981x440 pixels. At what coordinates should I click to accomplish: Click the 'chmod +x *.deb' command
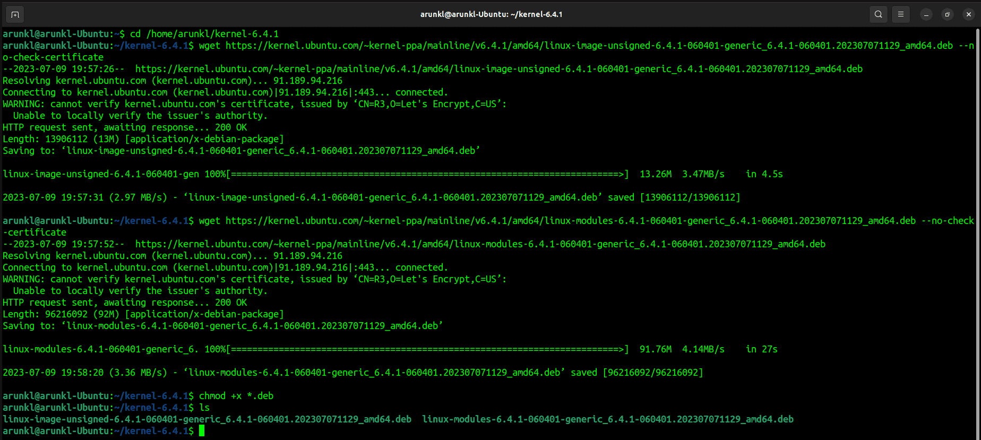236,396
